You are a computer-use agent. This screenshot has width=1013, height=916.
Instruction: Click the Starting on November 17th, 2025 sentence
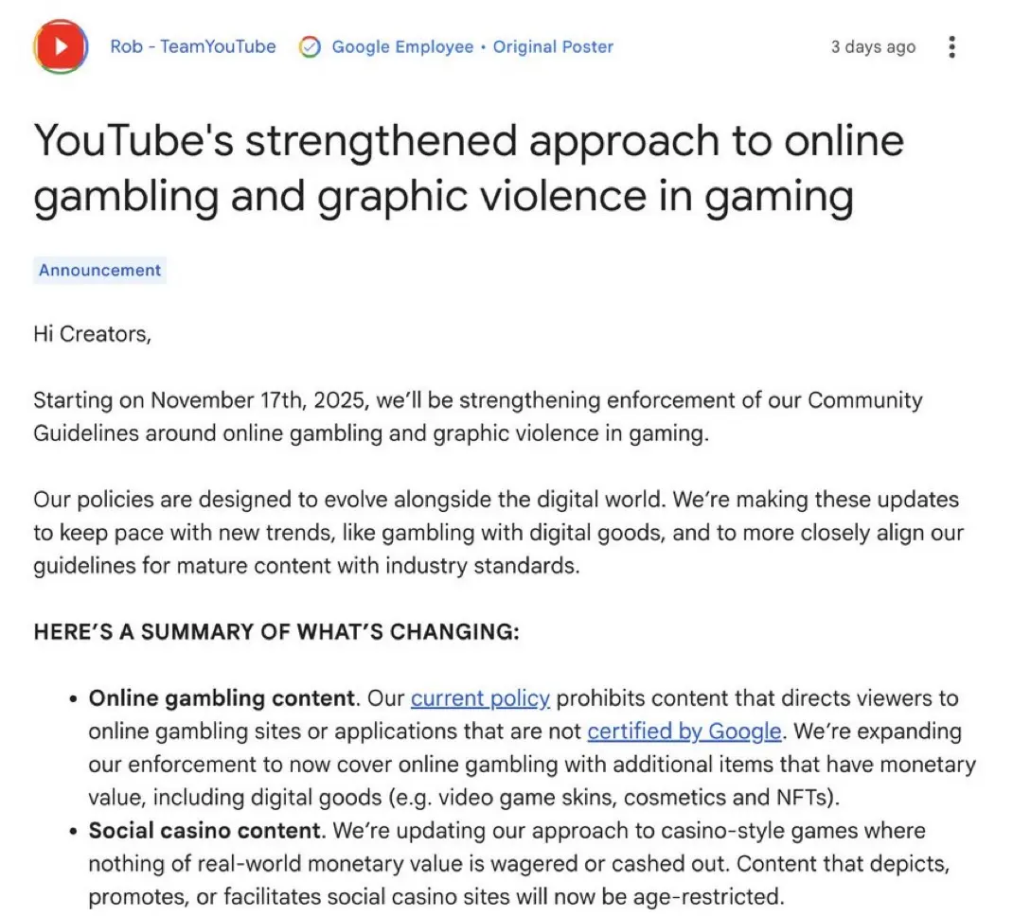[x=478, y=416]
